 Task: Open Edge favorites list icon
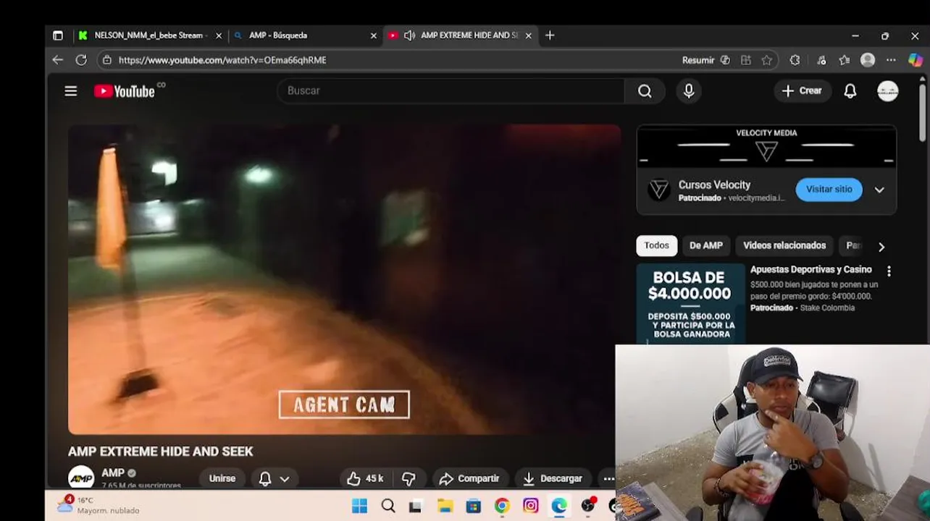point(844,60)
